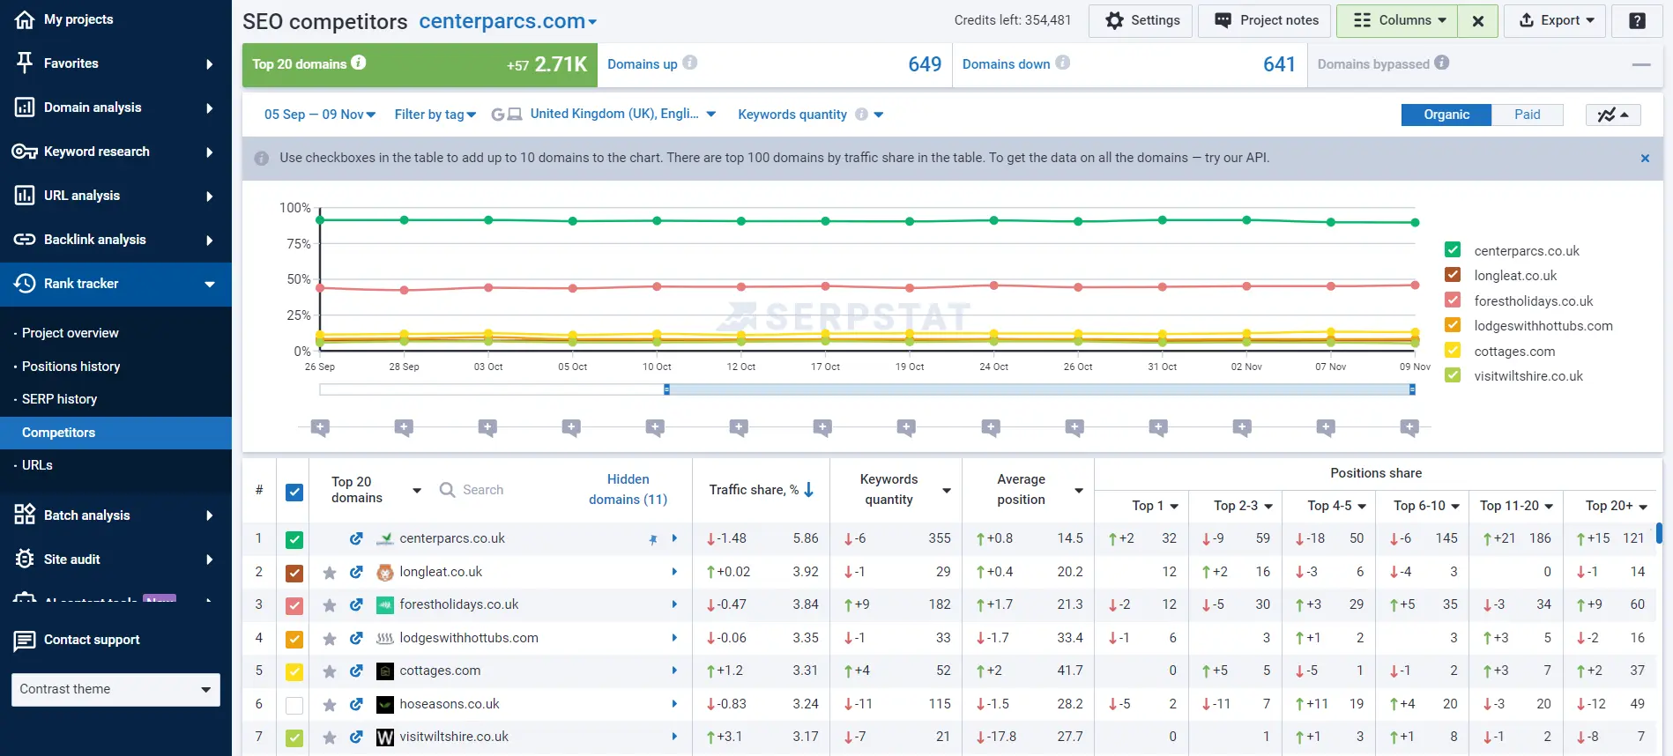The height and width of the screenshot is (756, 1673).
Task: Open the 05 Sep — 09 Nov date picker
Action: pos(319,115)
